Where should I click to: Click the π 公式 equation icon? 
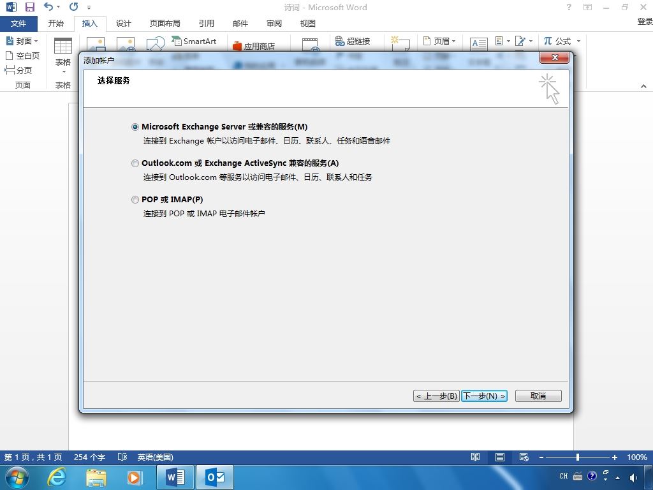pos(558,41)
